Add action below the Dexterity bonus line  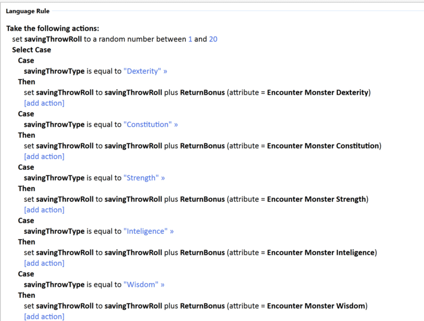44,103
